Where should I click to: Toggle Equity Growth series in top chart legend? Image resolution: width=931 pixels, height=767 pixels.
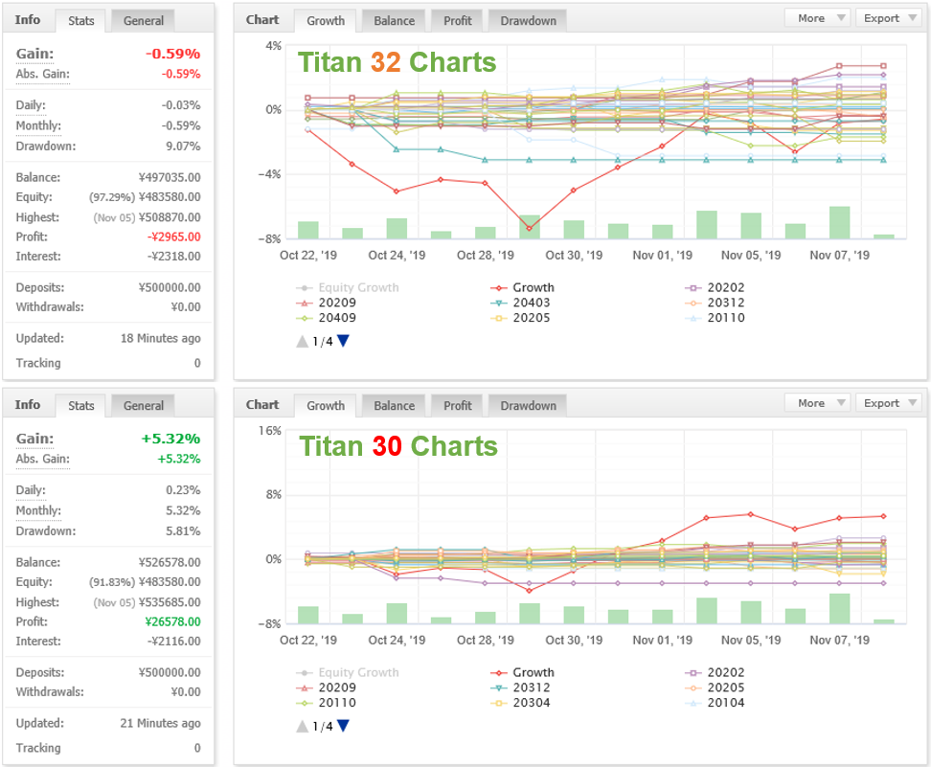pyautogui.click(x=348, y=287)
